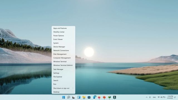The image size is (178, 100).
Task: Click the focus assist moon icon
Action: [x=175, y=97]
